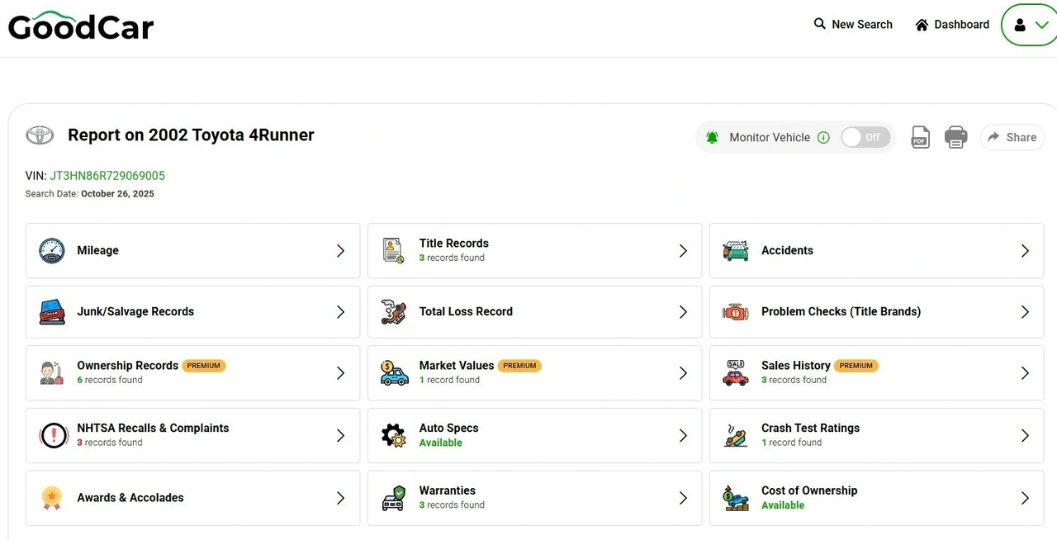
Task: Click the Auto Specs gears icon
Action: tap(394, 435)
